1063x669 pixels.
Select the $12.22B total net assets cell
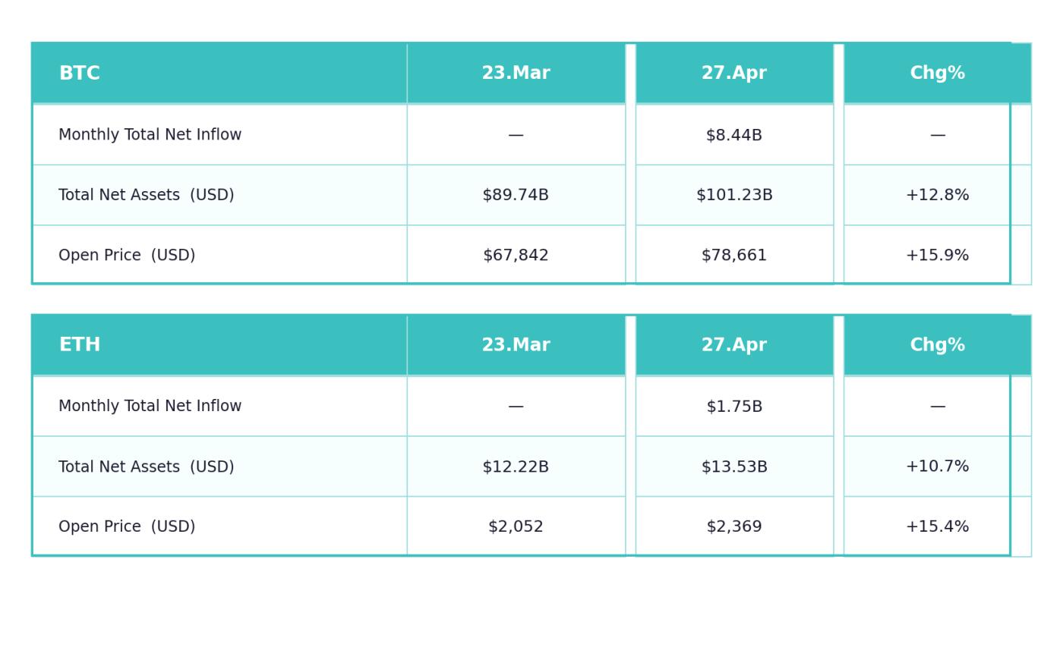pyautogui.click(x=516, y=466)
